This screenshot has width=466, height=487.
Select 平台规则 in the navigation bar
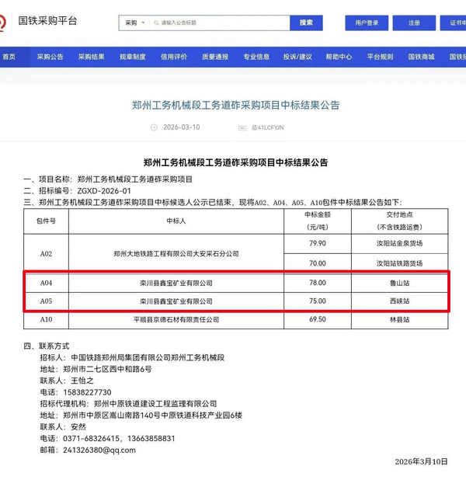(x=380, y=57)
